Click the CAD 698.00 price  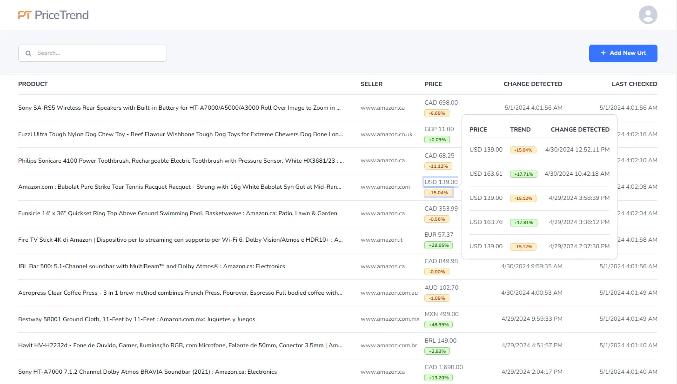[441, 103]
